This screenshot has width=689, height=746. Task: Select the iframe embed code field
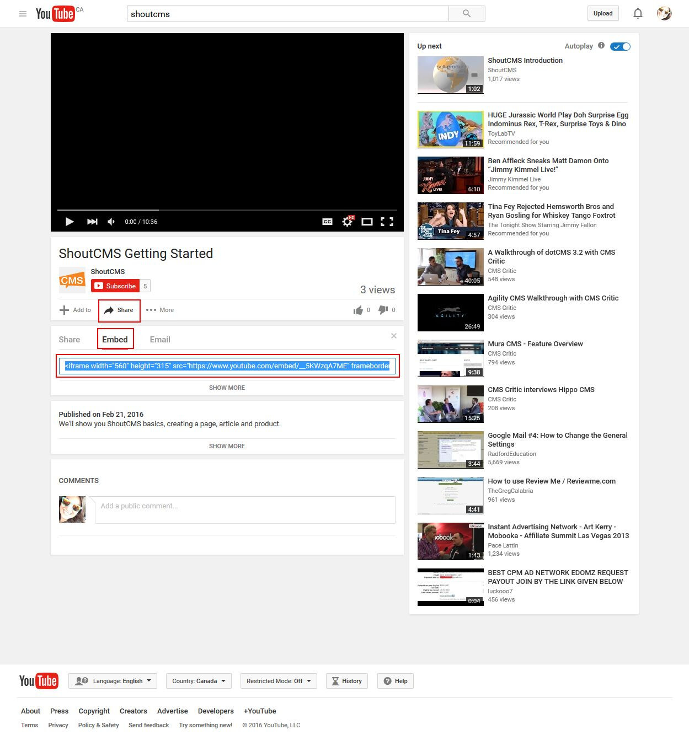(x=227, y=366)
